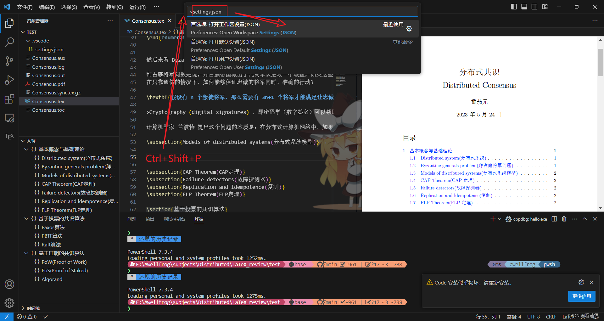Open the 转到(G) menu
The image size is (604, 321).
pyautogui.click(x=115, y=7)
